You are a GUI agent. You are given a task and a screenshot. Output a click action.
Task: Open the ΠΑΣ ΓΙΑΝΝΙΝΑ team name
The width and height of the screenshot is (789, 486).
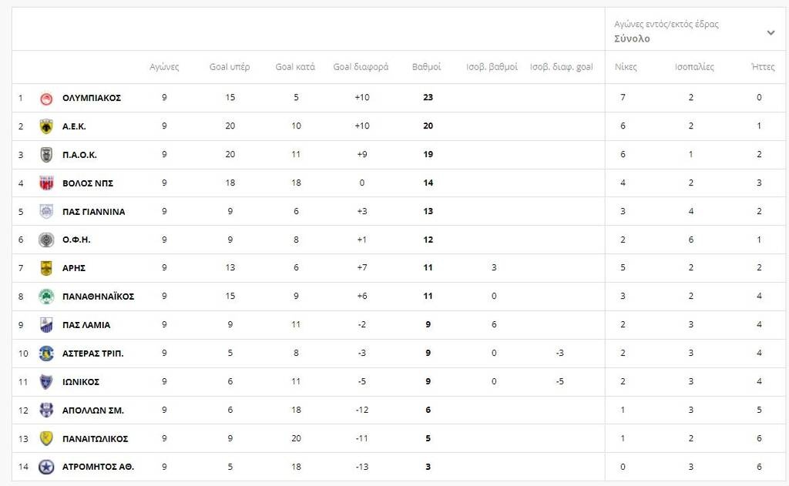tap(93, 212)
